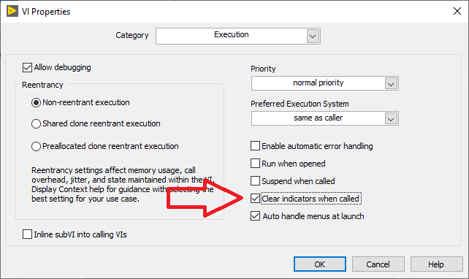Image resolution: width=469 pixels, height=279 pixels.
Task: Open the Help button
Action: (436, 264)
